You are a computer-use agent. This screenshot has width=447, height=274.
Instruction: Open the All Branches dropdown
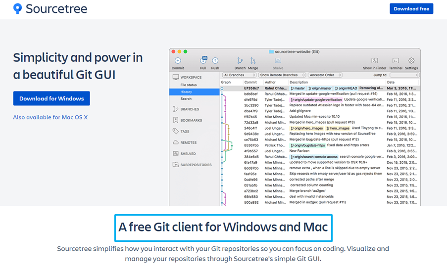239,75
